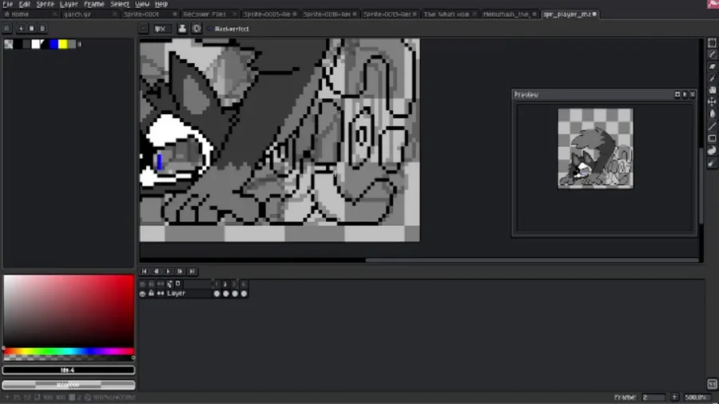Click the foreground color Idx-4 bar
Viewport: 719px width, 404px height.
[x=69, y=370]
